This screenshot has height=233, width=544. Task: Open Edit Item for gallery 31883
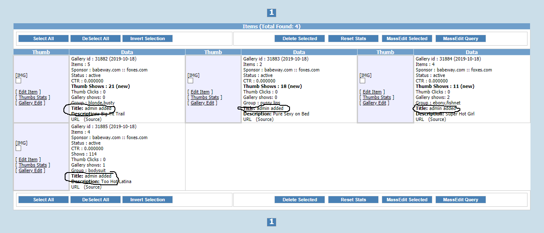click(200, 92)
